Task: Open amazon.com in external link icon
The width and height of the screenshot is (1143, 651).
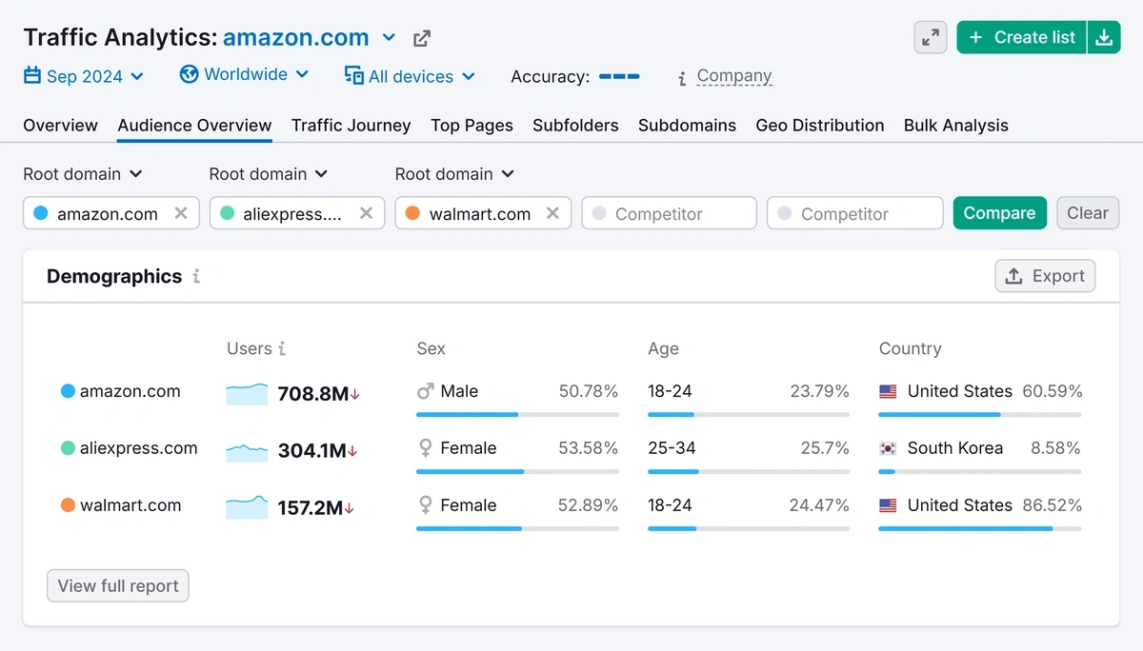Action: (422, 38)
